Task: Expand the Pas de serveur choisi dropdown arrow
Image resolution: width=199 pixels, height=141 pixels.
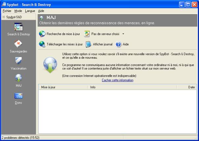Action: [x=123, y=34]
